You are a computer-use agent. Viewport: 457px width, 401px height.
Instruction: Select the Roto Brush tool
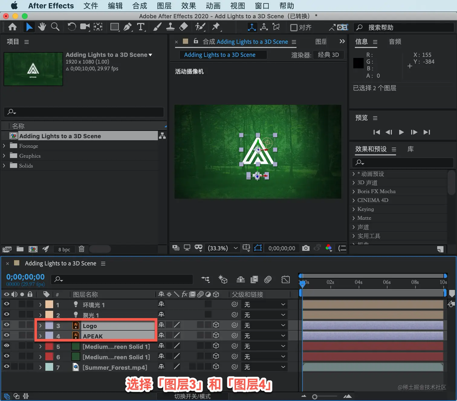pos(200,27)
